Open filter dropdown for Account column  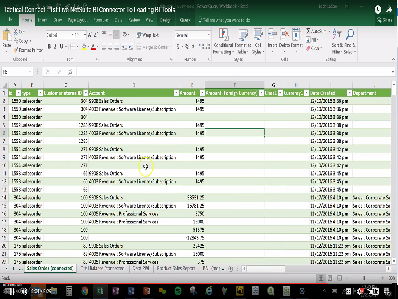[176, 93]
